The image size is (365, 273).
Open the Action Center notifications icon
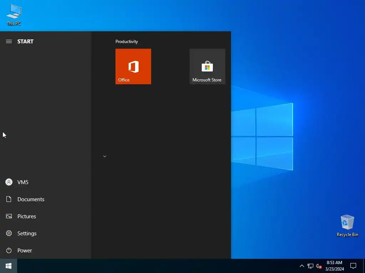click(x=353, y=266)
